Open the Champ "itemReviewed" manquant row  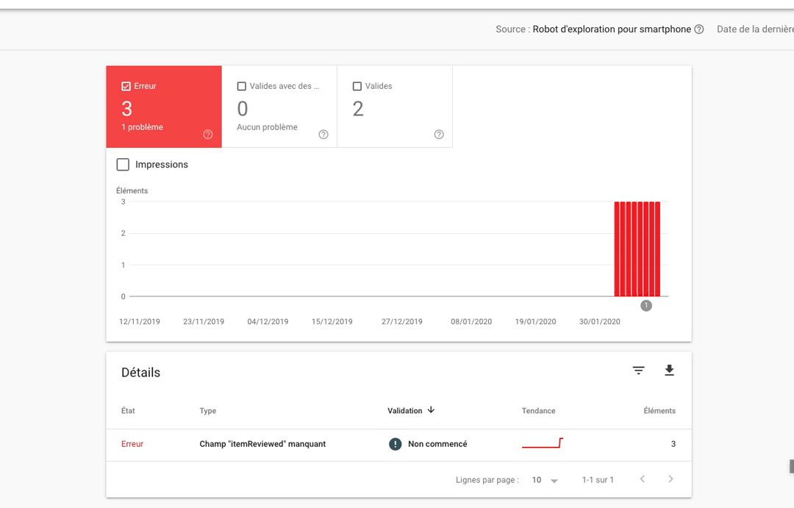coord(398,445)
